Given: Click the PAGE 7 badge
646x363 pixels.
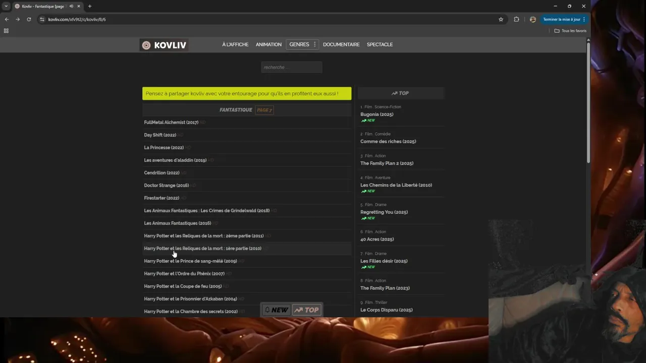Looking at the screenshot, I should (264, 110).
